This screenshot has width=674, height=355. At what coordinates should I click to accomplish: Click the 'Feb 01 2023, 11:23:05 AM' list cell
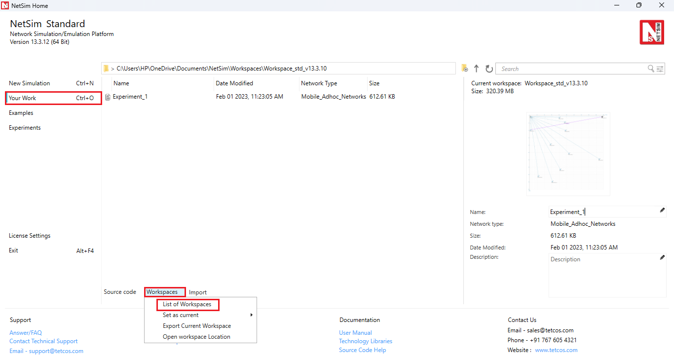click(x=250, y=97)
